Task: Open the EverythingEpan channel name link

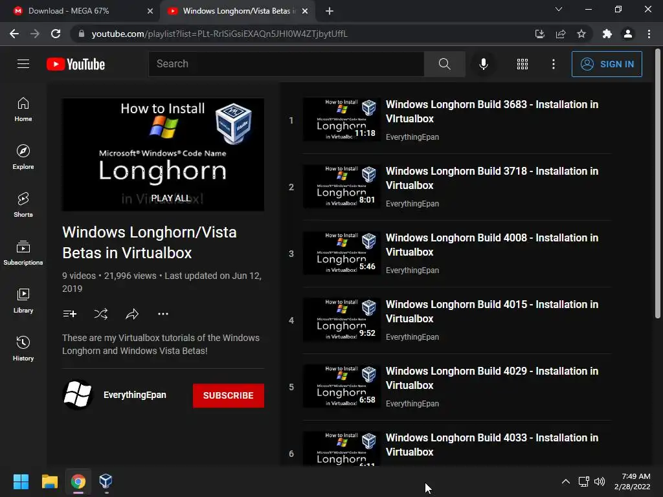Action: pos(135,395)
